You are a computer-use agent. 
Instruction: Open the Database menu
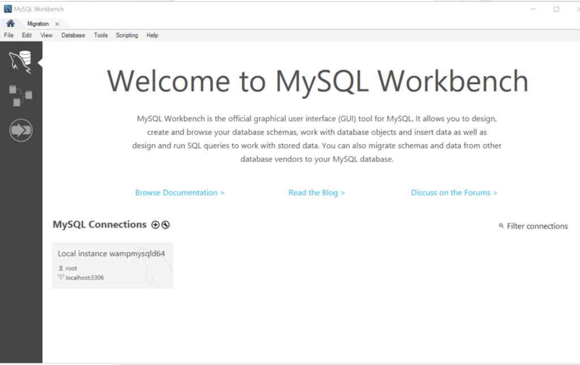(72, 35)
